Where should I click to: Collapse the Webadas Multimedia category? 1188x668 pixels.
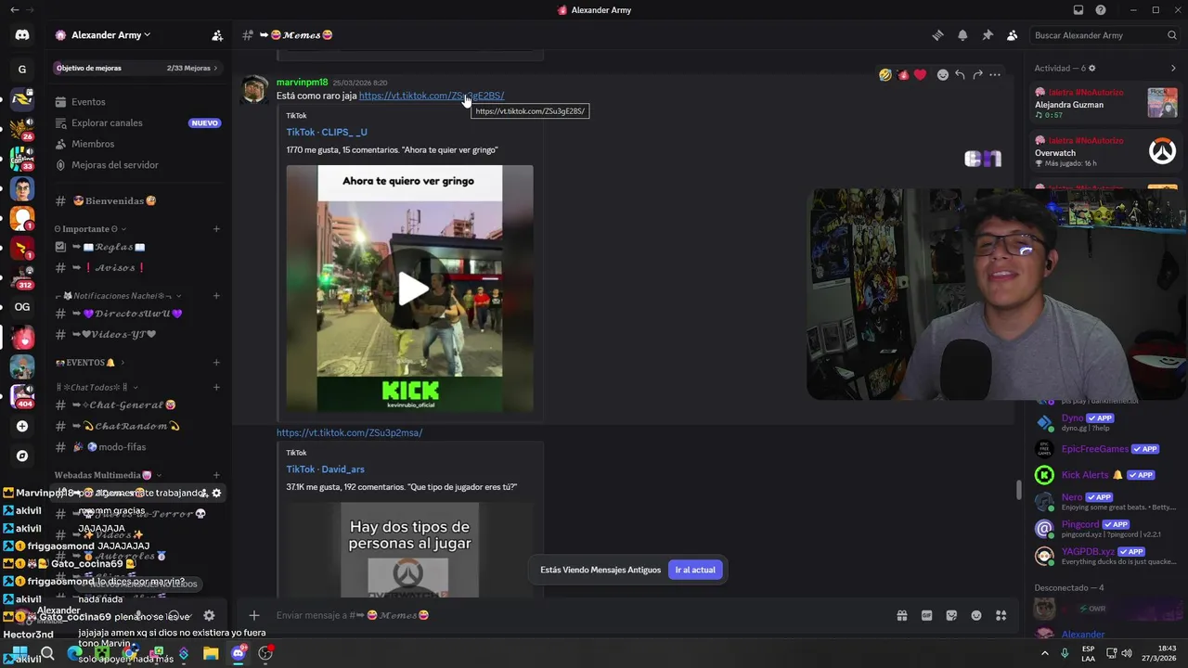coord(108,475)
